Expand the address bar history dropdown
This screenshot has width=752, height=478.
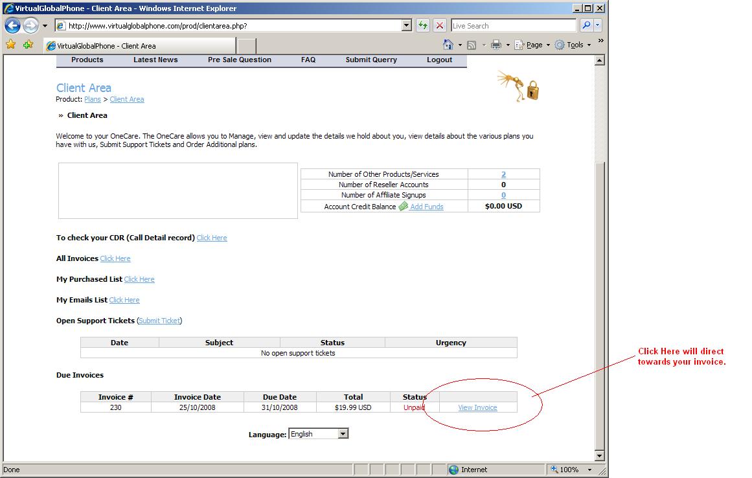(407, 26)
